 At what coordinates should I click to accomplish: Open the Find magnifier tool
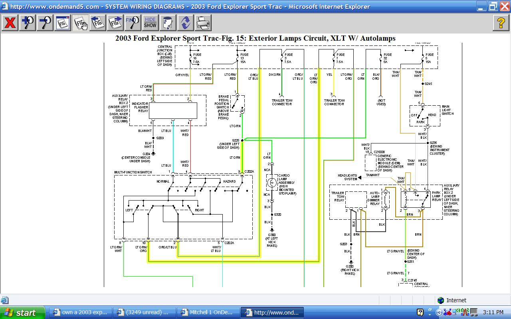133,23
